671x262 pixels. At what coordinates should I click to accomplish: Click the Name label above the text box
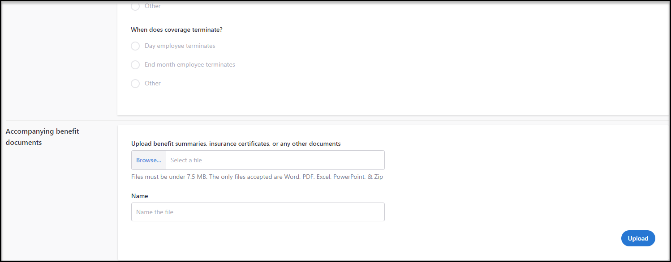coord(139,196)
